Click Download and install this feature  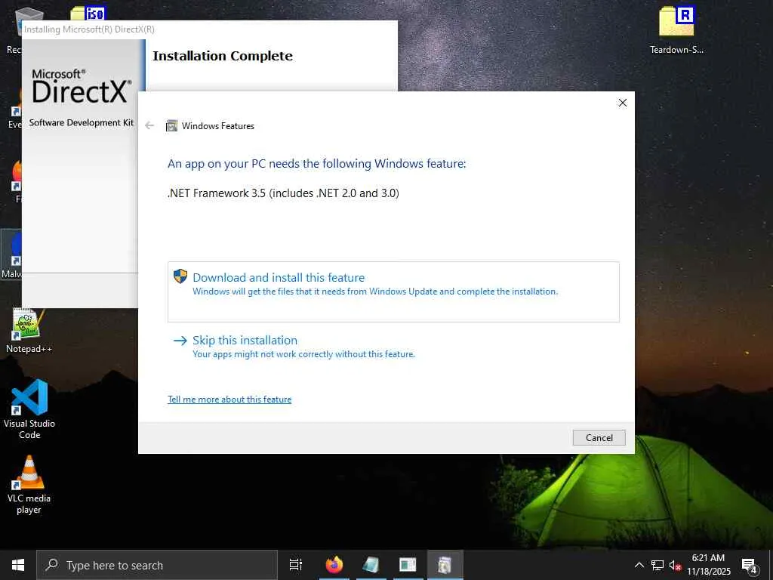393,292
